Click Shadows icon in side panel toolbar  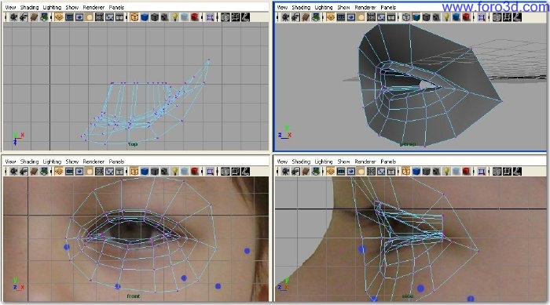pyautogui.click(x=456, y=171)
